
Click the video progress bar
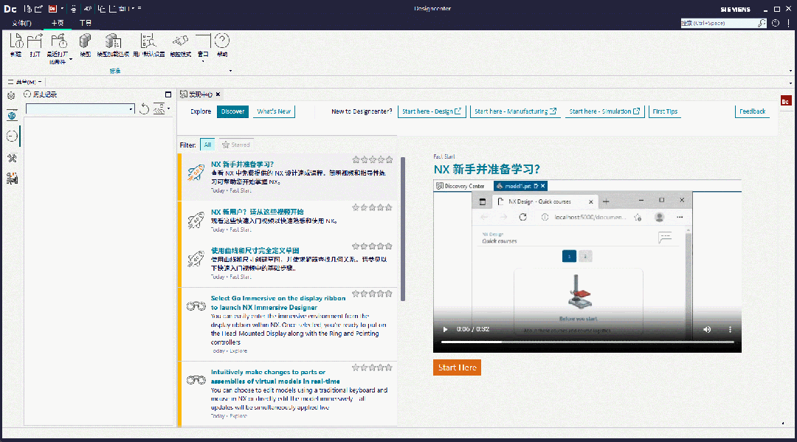pyautogui.click(x=587, y=342)
